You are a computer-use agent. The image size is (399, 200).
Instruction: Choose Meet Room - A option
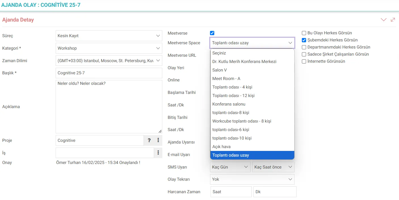pos(252,79)
